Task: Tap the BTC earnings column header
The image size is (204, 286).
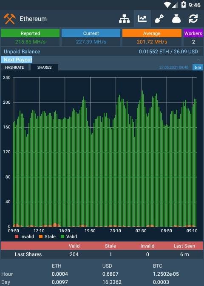Action: pyautogui.click(x=158, y=266)
